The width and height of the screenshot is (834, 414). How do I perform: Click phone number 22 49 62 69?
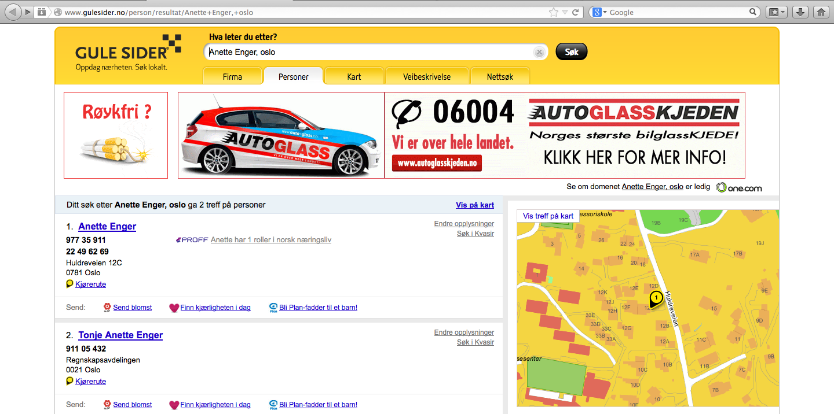click(87, 252)
